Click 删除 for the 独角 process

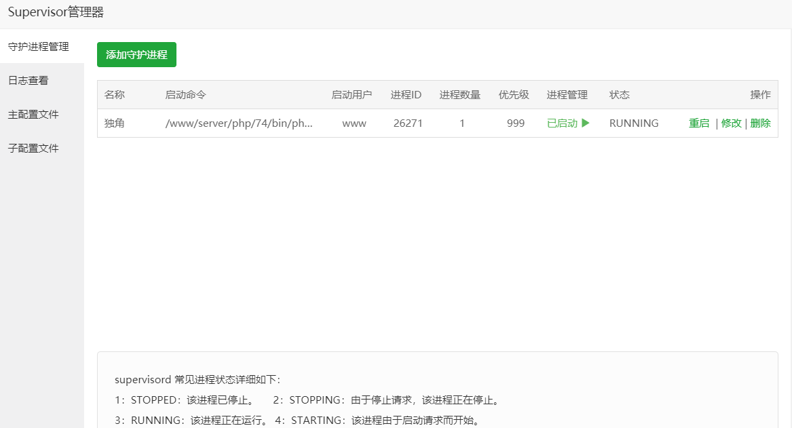pyautogui.click(x=760, y=123)
